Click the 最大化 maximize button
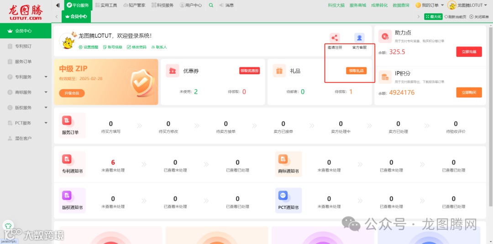 pos(433,17)
